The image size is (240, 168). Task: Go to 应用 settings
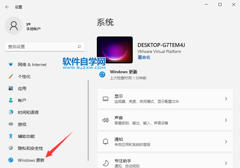click(x=22, y=88)
